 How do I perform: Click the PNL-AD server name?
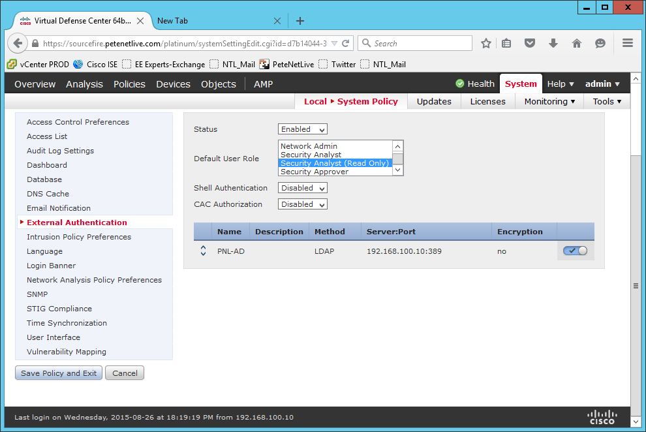tap(231, 251)
